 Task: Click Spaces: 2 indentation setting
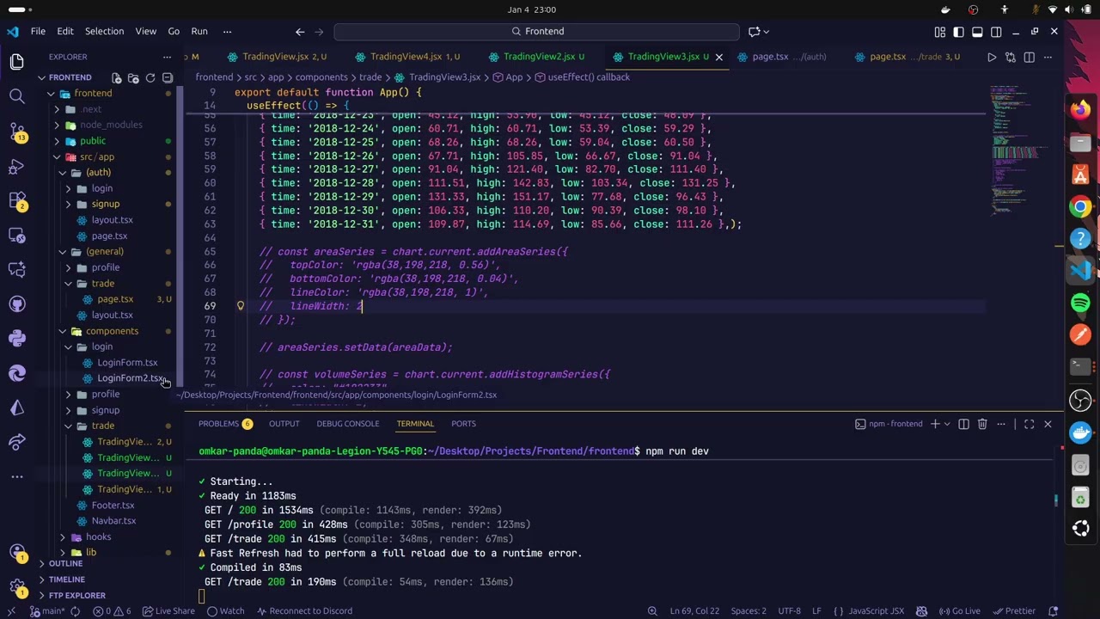pyautogui.click(x=749, y=611)
